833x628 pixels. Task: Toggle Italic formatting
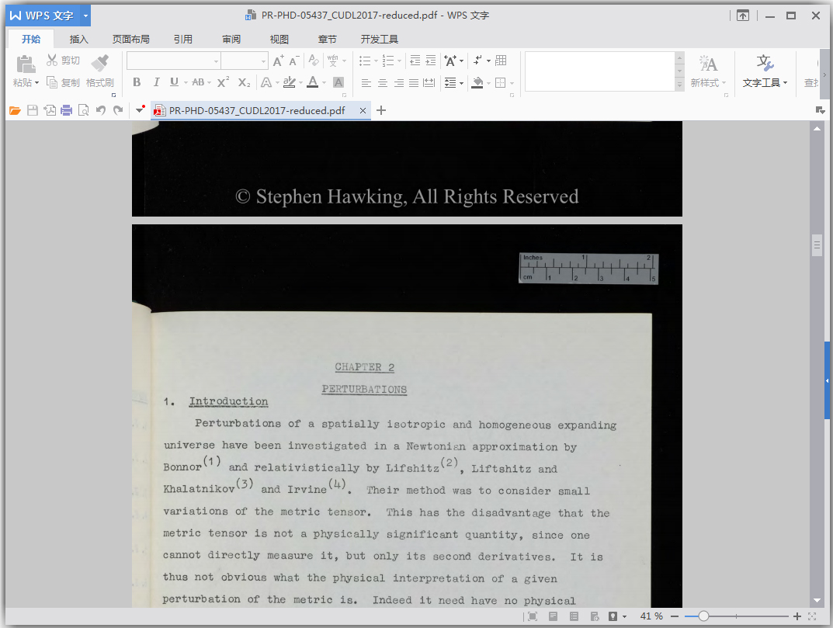(x=156, y=82)
